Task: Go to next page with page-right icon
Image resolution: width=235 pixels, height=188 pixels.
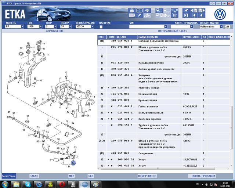Action: [x=202, y=11]
